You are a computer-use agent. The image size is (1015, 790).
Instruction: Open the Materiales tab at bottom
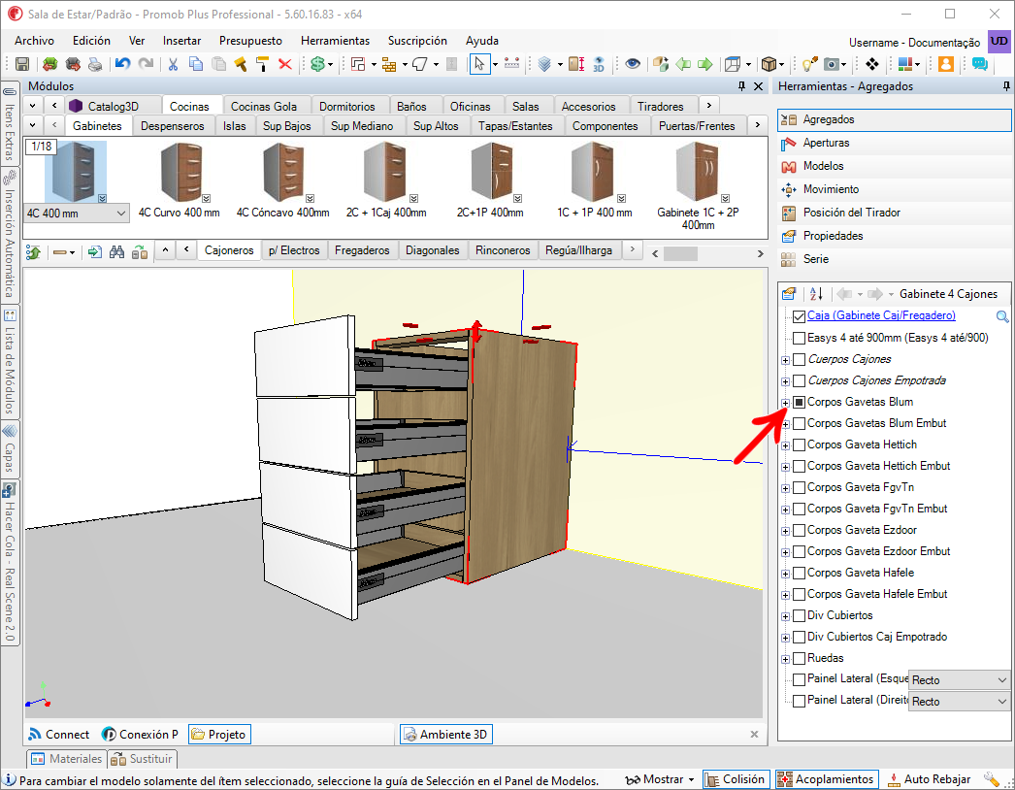(67, 758)
